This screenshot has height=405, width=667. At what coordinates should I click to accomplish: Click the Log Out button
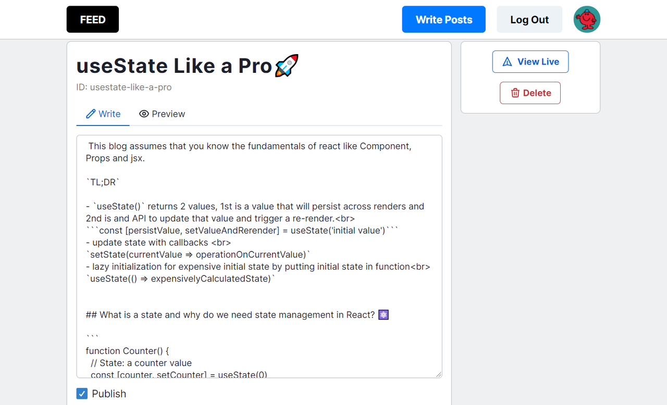point(529,20)
